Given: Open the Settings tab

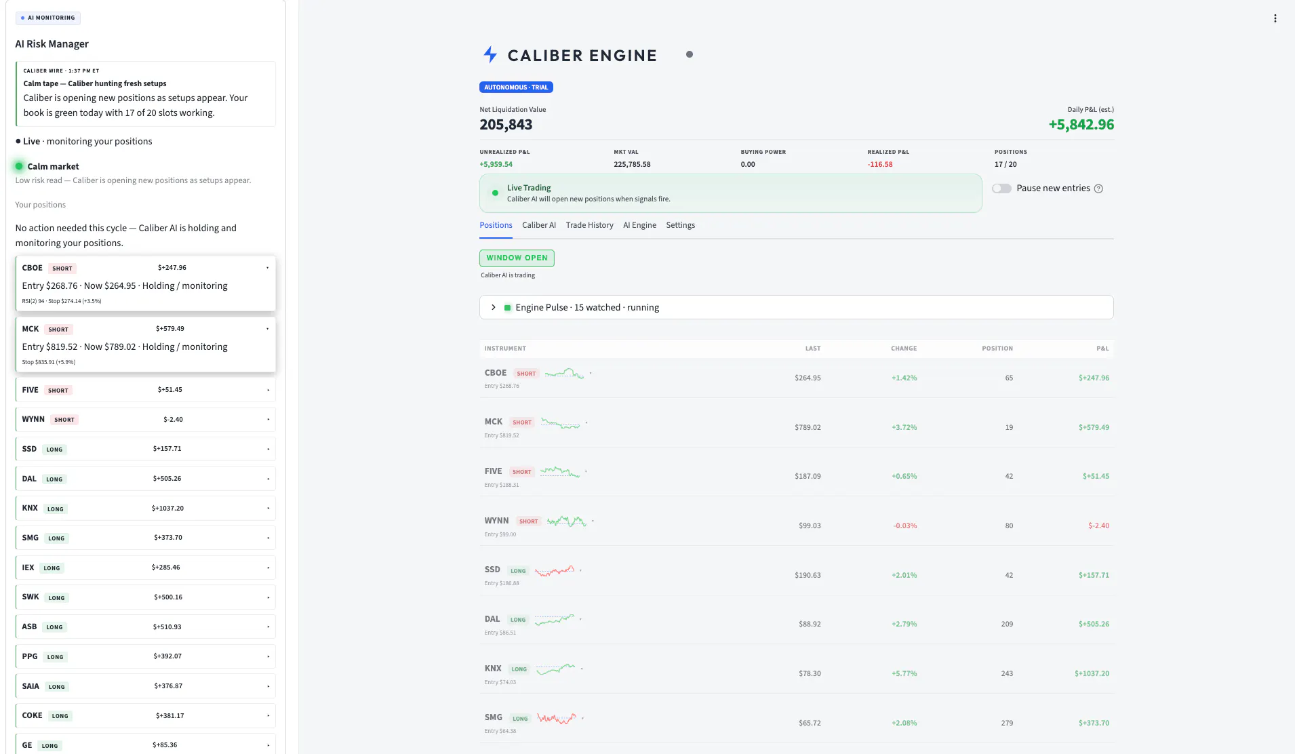Looking at the screenshot, I should (x=680, y=225).
